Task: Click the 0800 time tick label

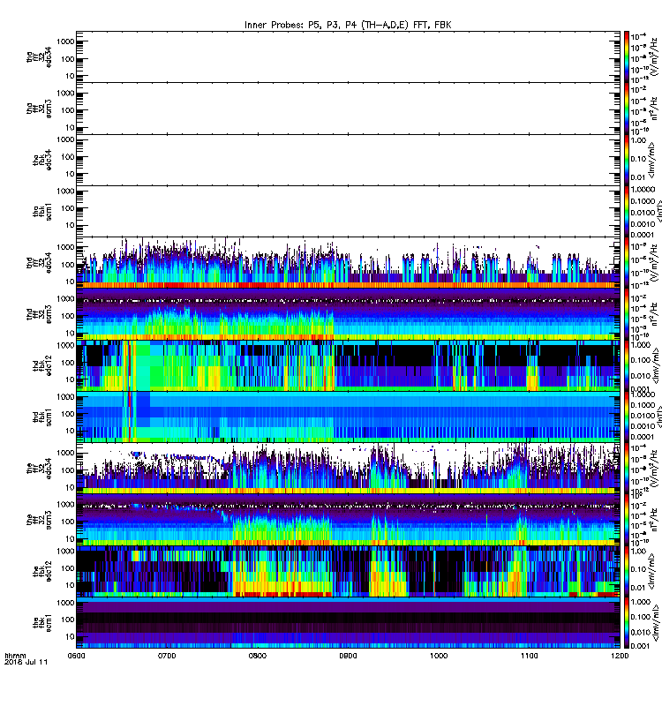Action: click(257, 656)
